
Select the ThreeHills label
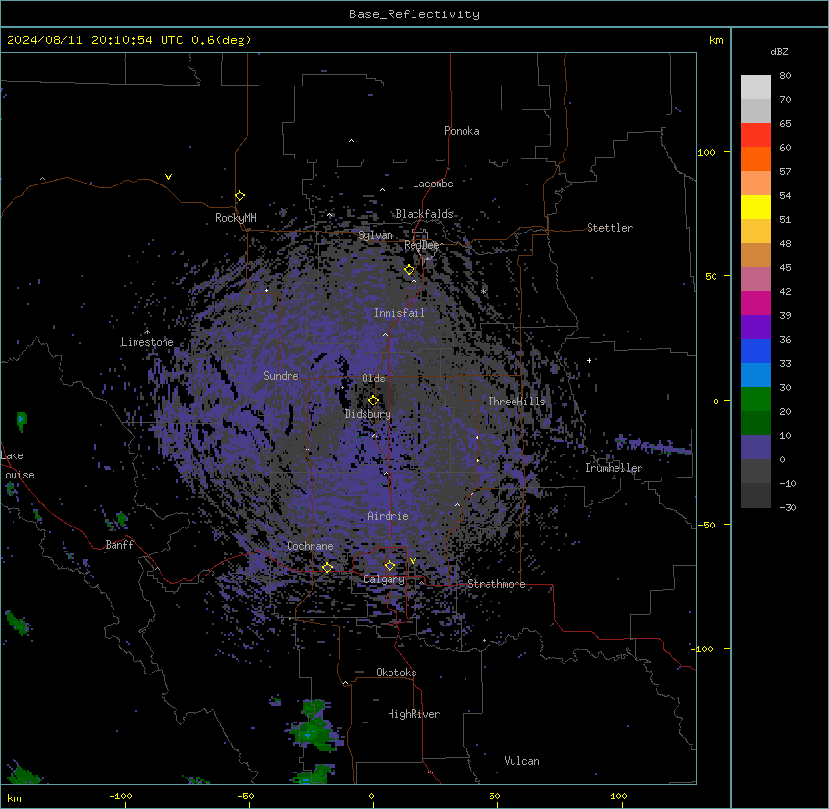click(516, 402)
